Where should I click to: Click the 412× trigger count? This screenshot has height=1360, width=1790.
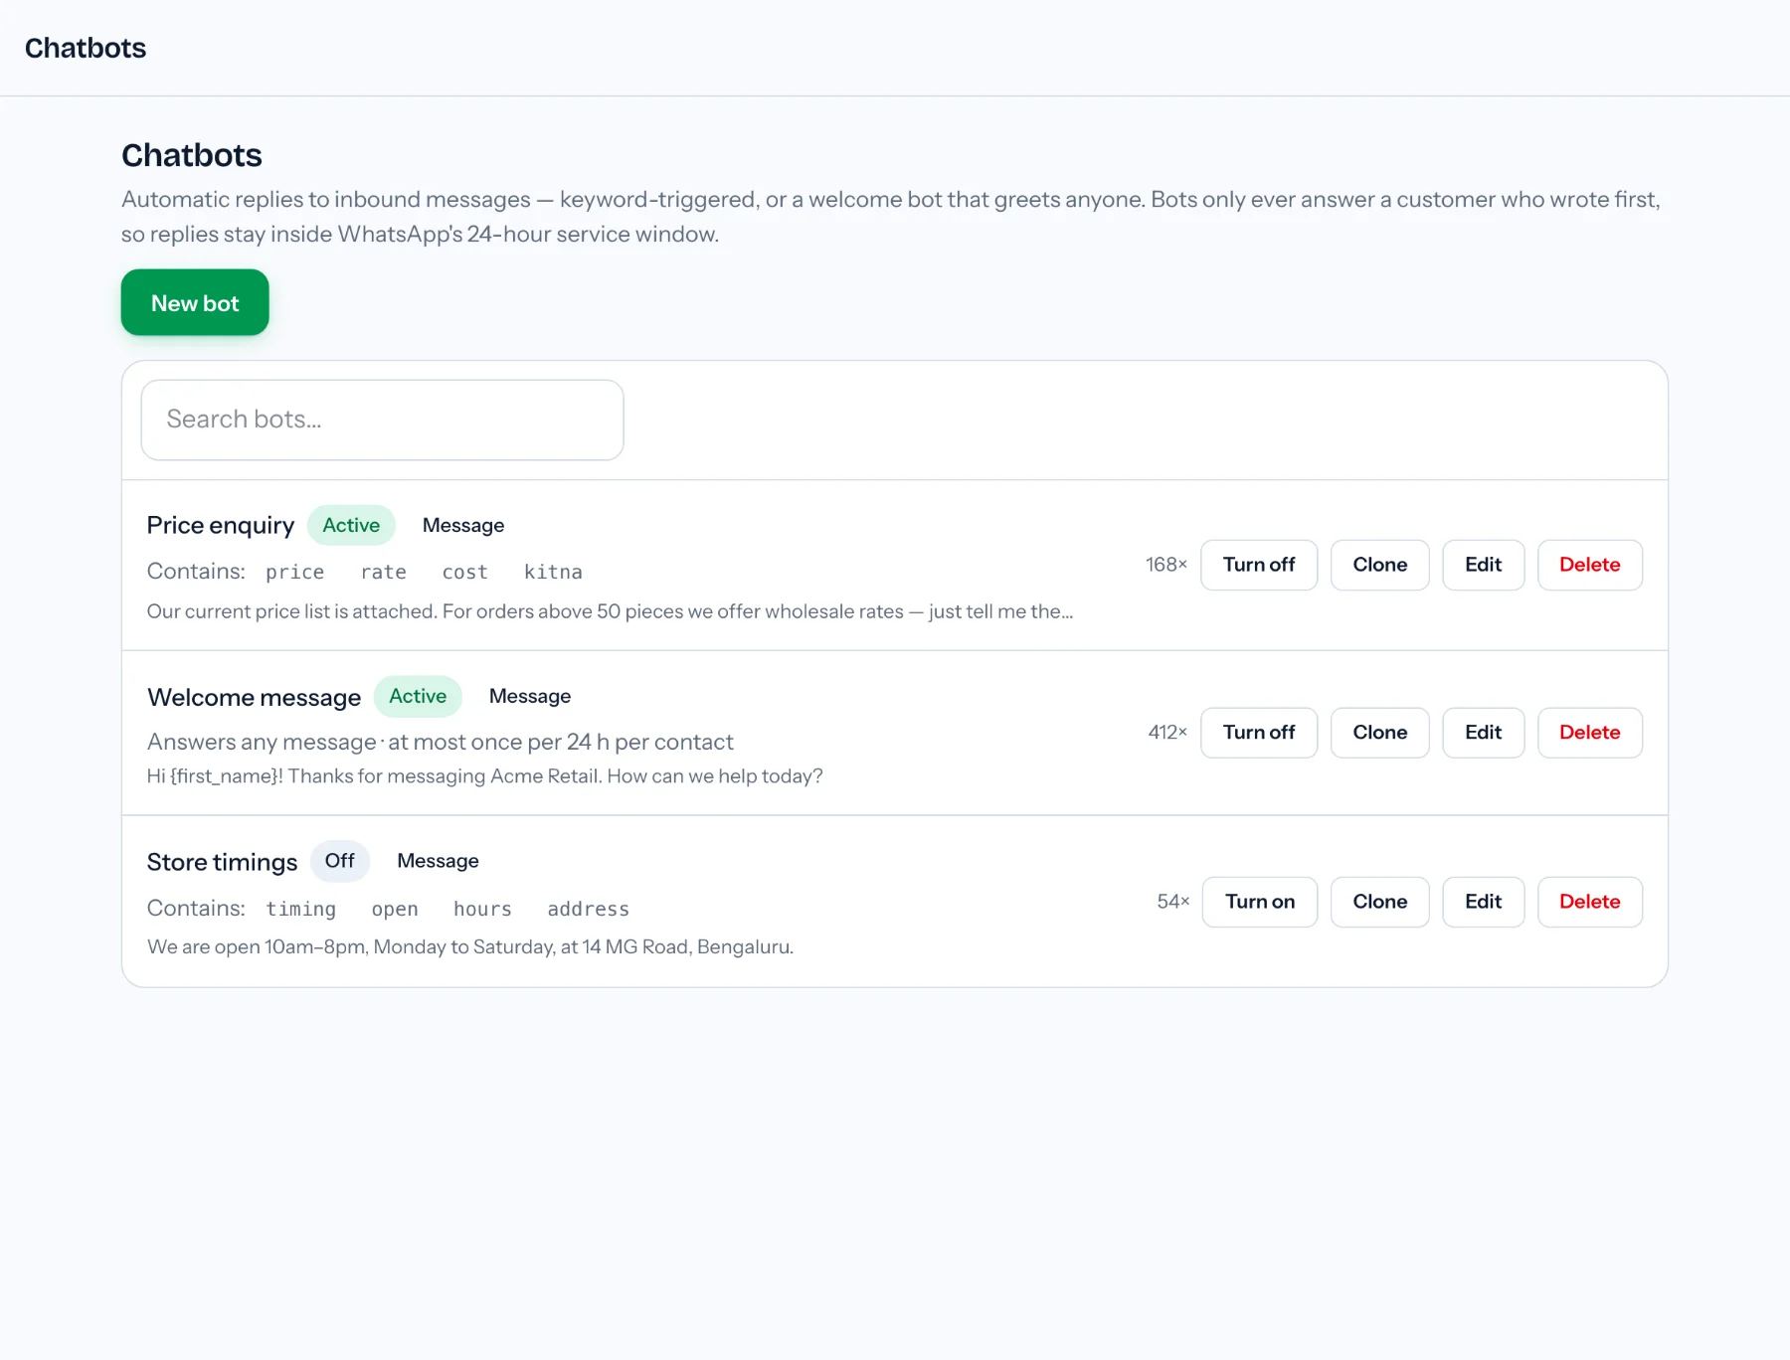tap(1167, 733)
